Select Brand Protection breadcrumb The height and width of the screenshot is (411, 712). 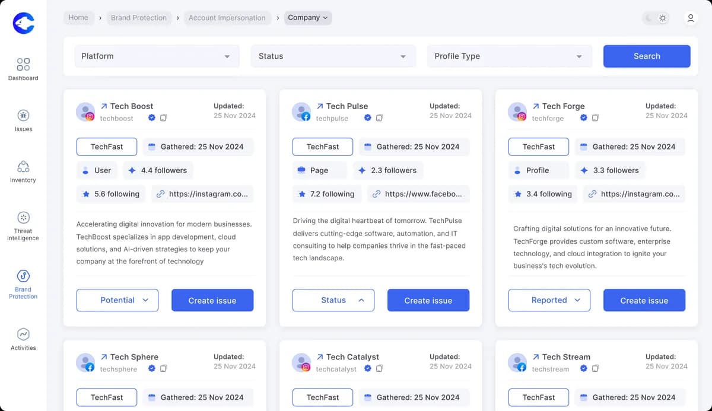139,18
